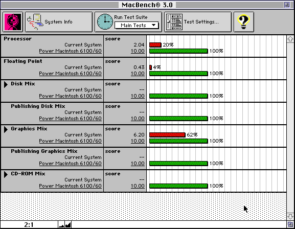
Task: Click the 2:1 zoom ratio indicator
Action: pyautogui.click(x=29, y=225)
